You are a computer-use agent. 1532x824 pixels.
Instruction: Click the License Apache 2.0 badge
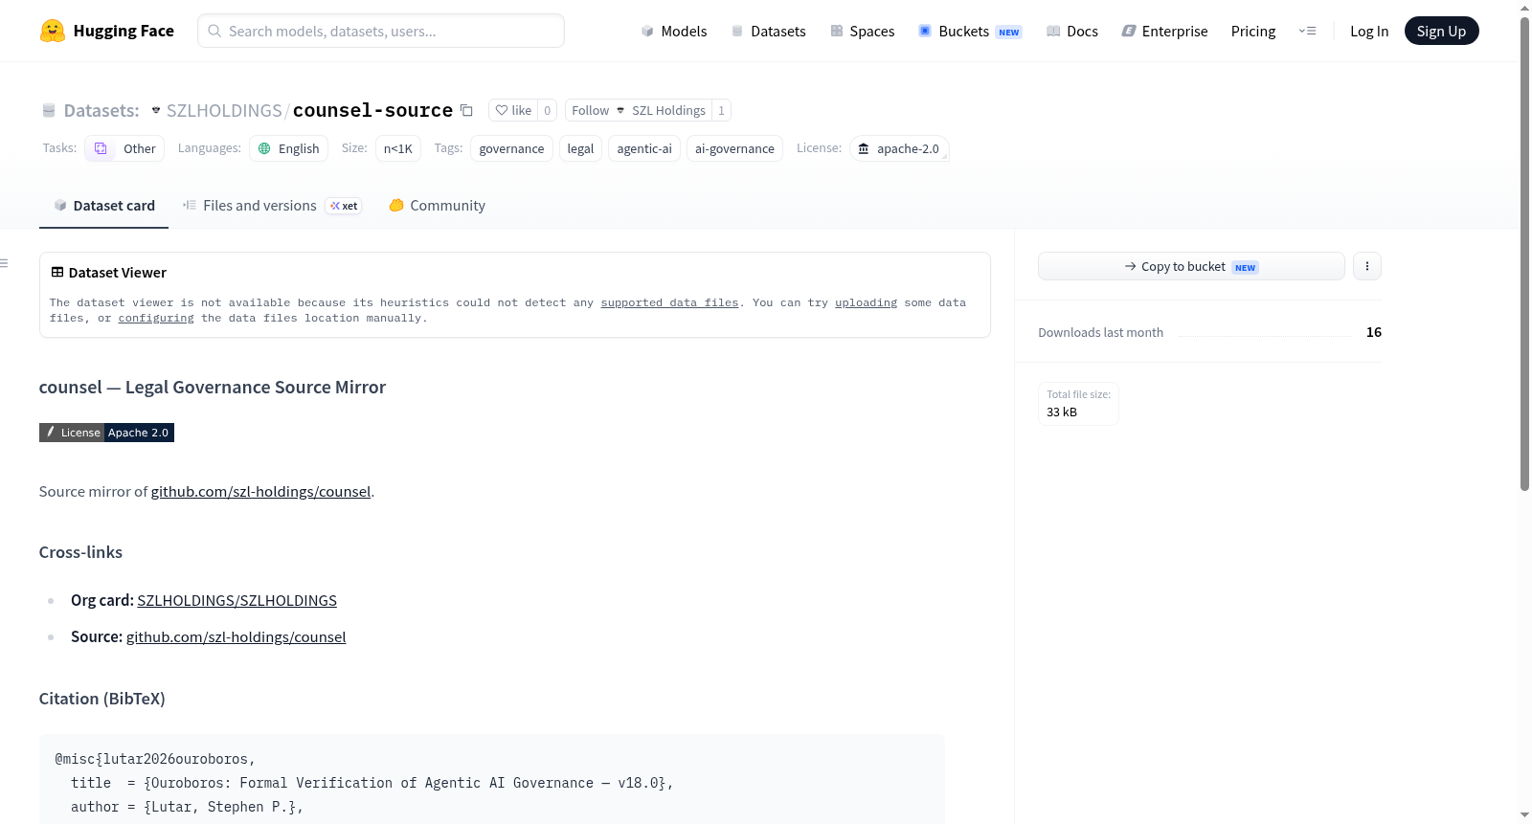106,433
